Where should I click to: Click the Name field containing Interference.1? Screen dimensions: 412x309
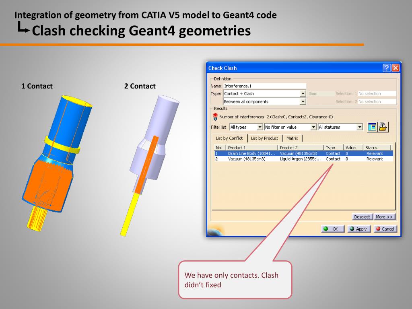[x=265, y=86]
